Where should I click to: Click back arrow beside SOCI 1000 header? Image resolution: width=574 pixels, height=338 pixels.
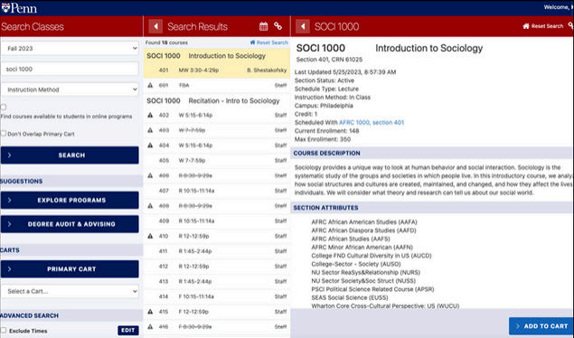click(303, 26)
